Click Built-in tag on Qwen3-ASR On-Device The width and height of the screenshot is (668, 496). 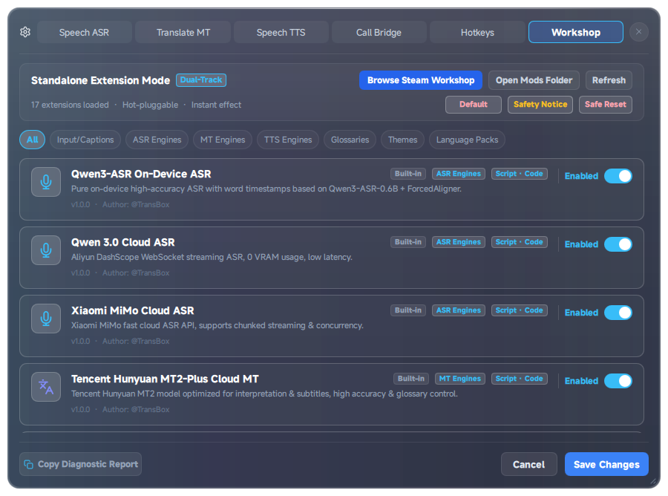click(x=407, y=174)
